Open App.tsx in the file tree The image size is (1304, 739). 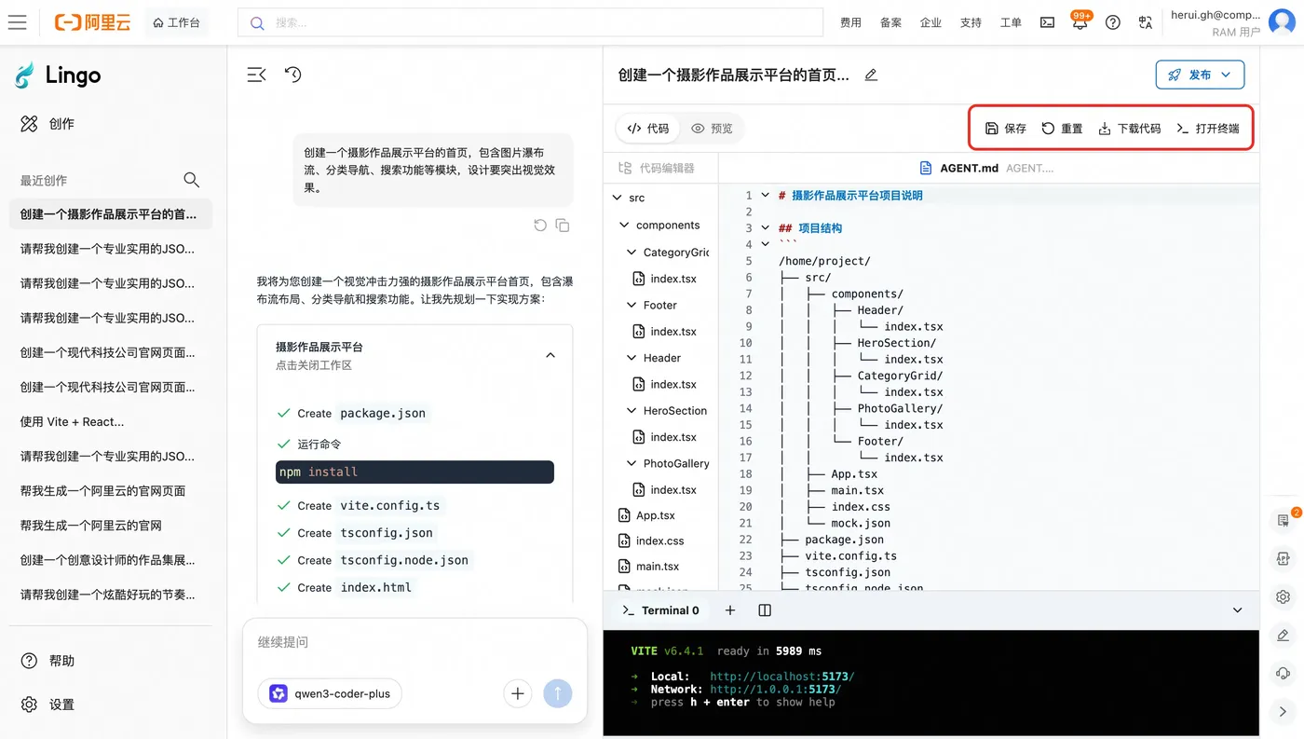click(646, 515)
